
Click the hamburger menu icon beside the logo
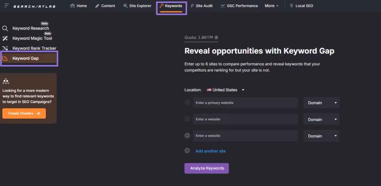click(7, 6)
